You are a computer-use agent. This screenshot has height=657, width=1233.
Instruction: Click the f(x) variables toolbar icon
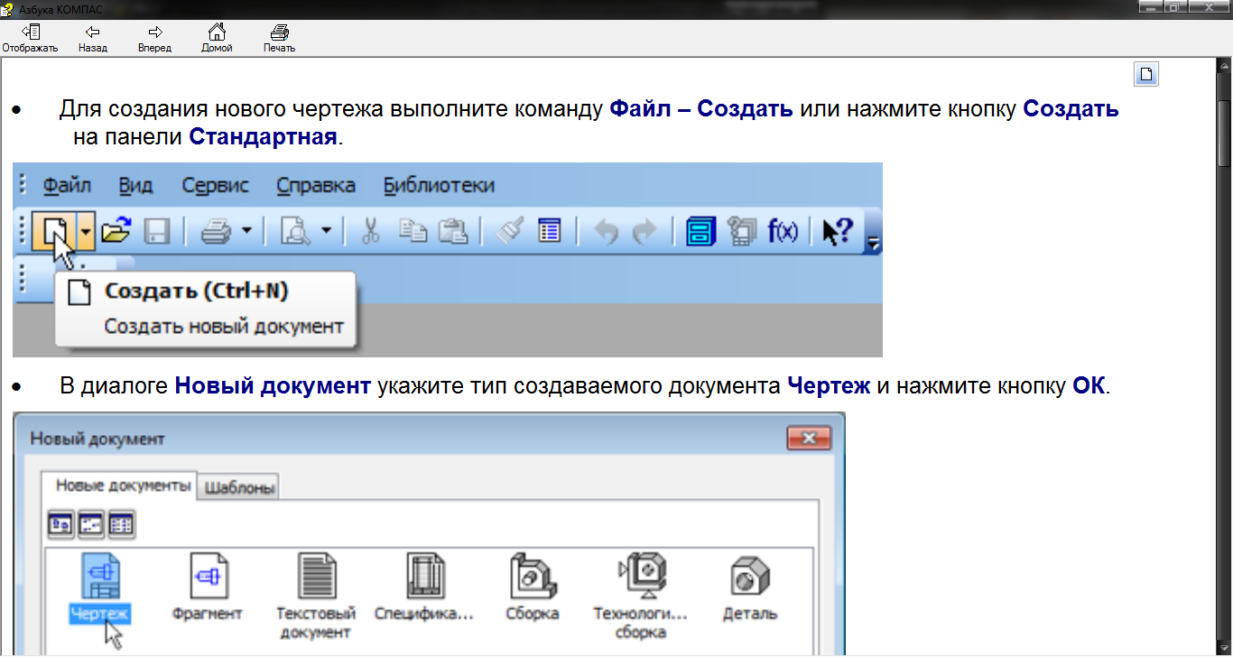point(783,232)
